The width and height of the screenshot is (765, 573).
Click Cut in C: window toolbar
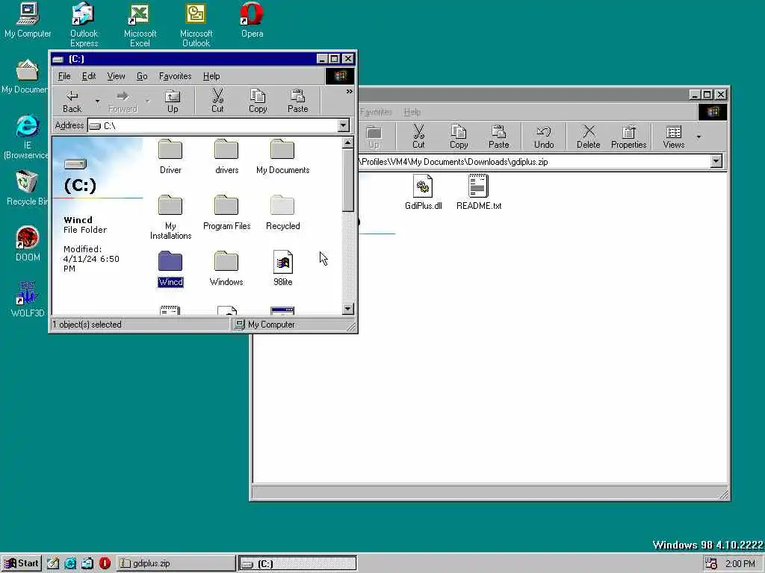pos(217,101)
